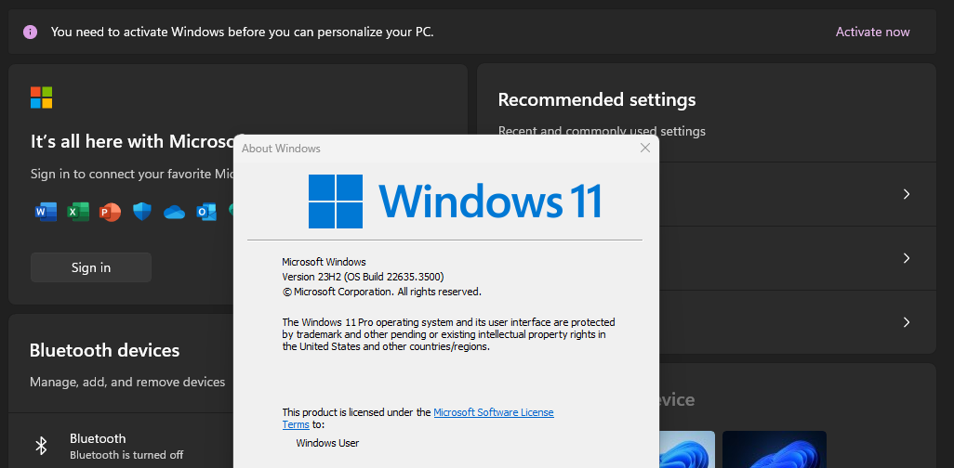Screen dimensions: 954x468
Task: Select the light blue bloom theme thumbnail
Action: click(x=687, y=449)
